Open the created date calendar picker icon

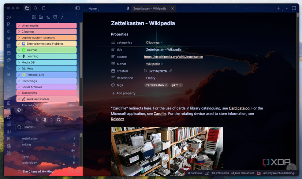coord(145,71)
